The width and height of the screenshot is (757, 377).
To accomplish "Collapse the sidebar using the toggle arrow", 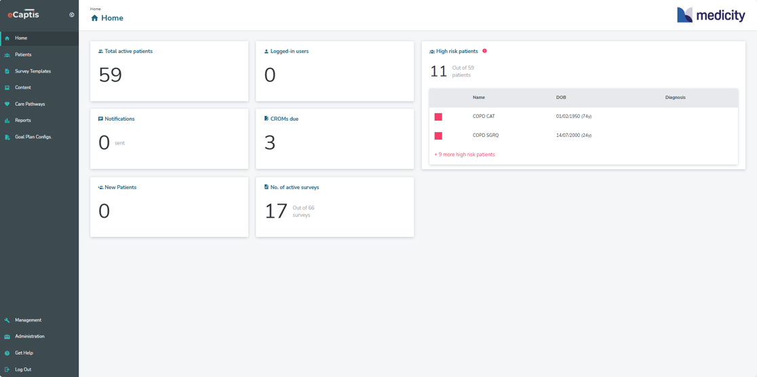I will coord(72,14).
